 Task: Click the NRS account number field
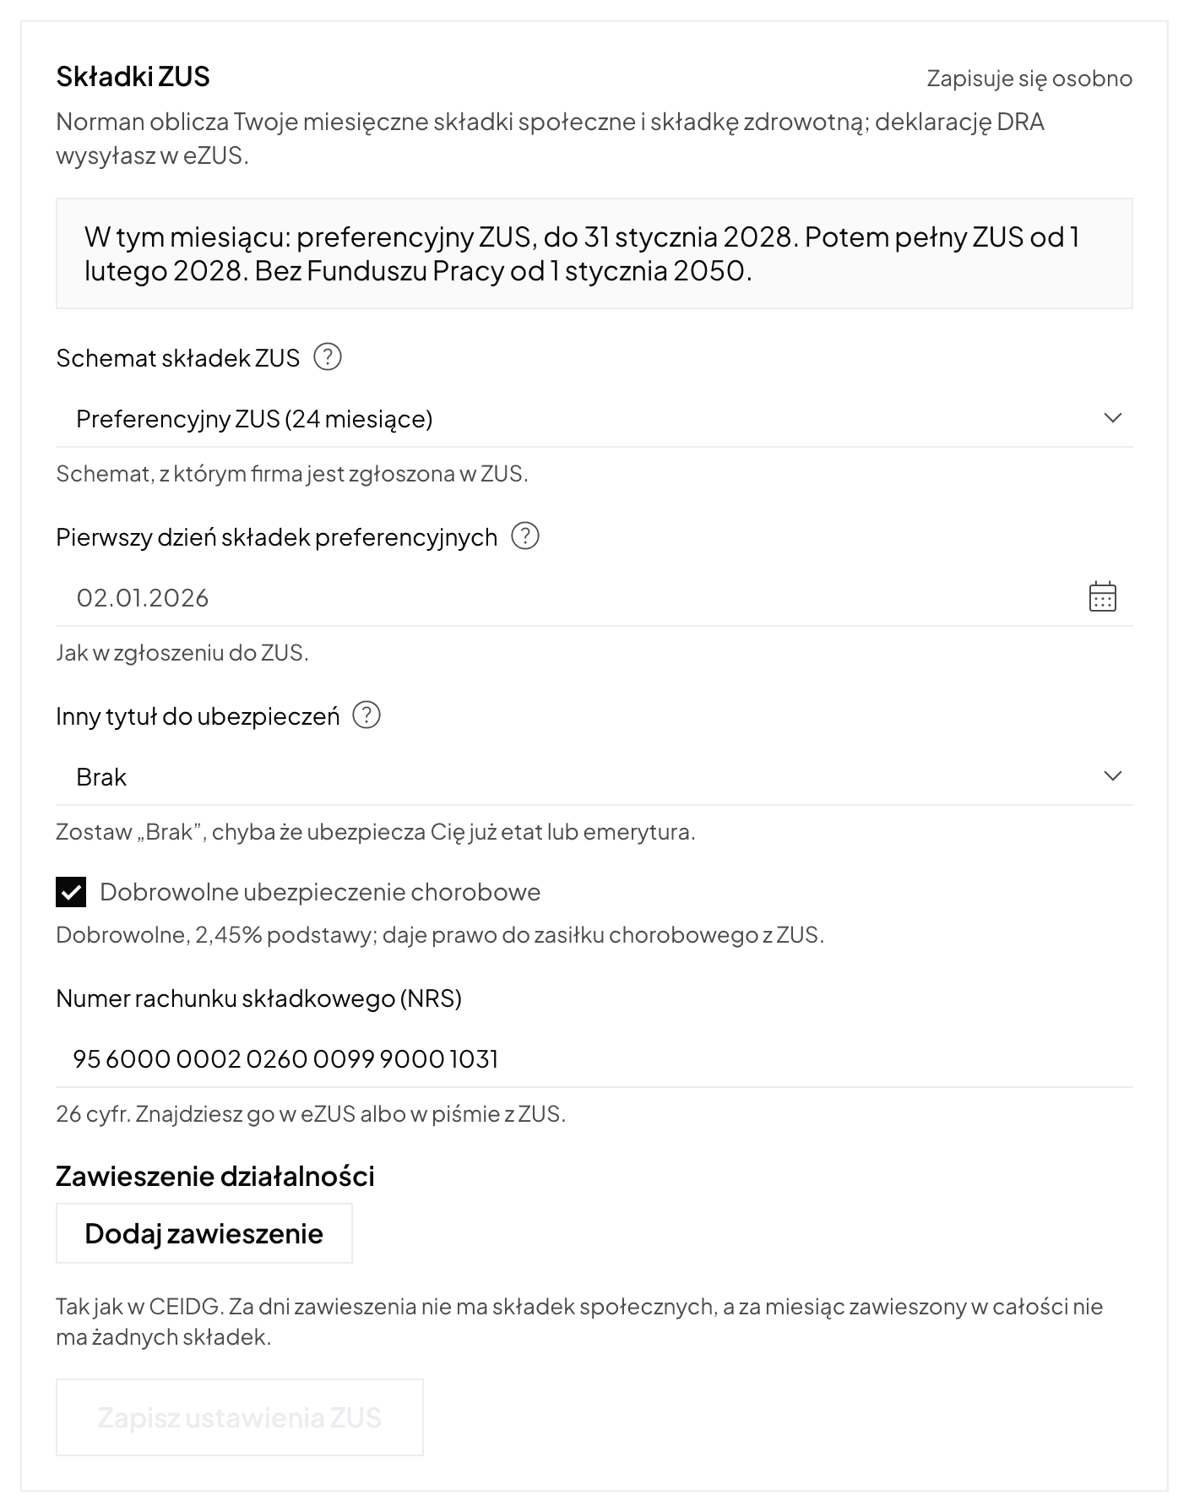tap(594, 1059)
